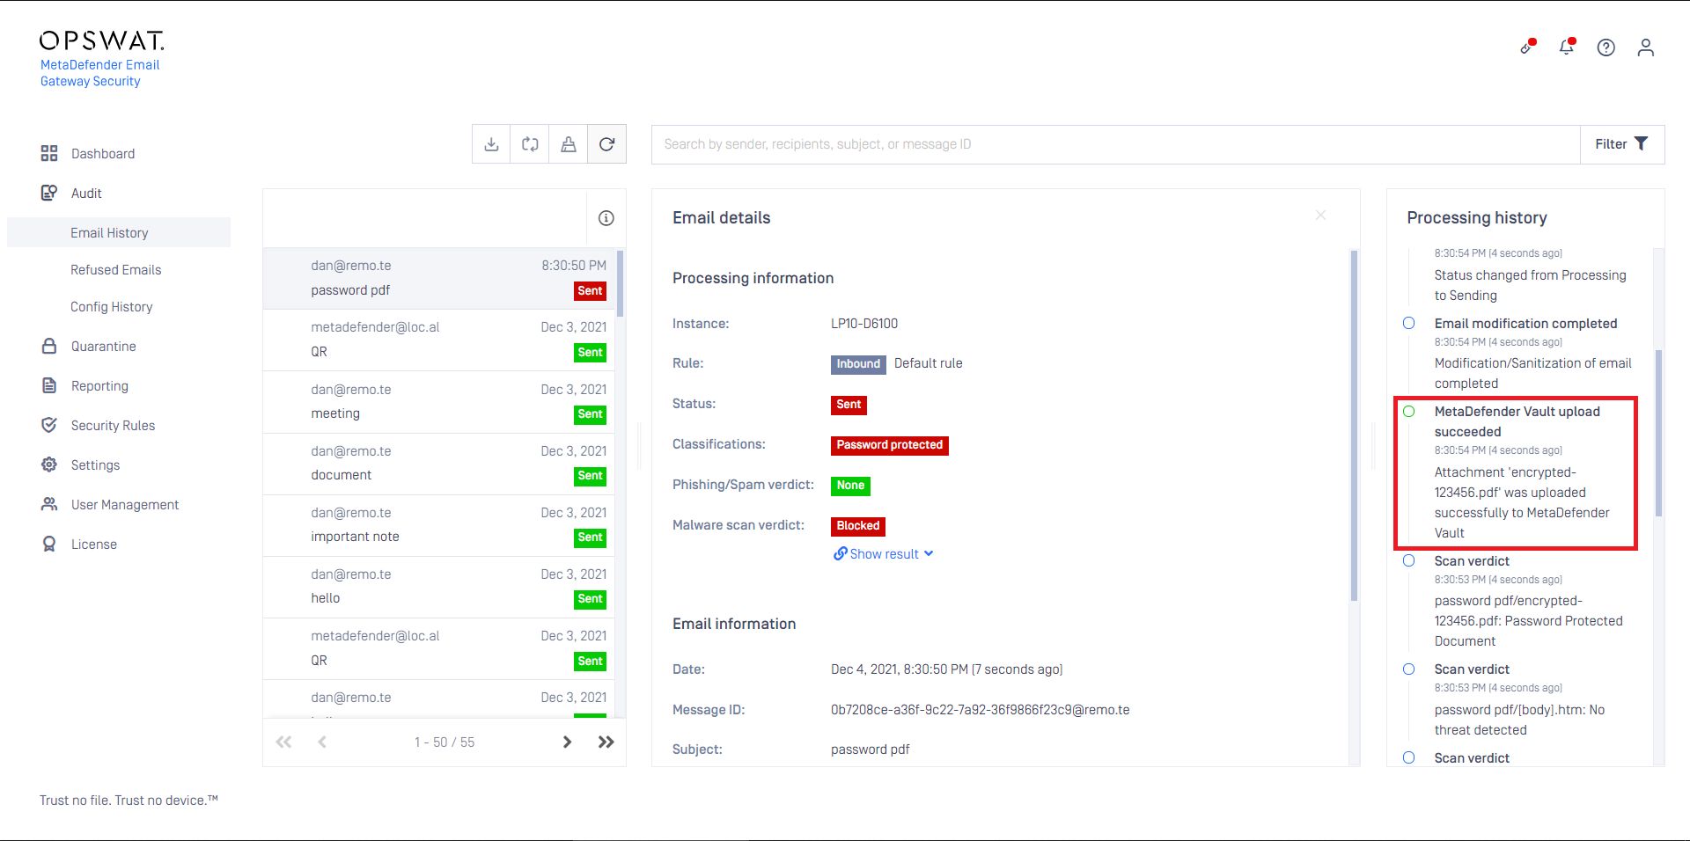Click the Security Rules shield icon

coord(49,425)
